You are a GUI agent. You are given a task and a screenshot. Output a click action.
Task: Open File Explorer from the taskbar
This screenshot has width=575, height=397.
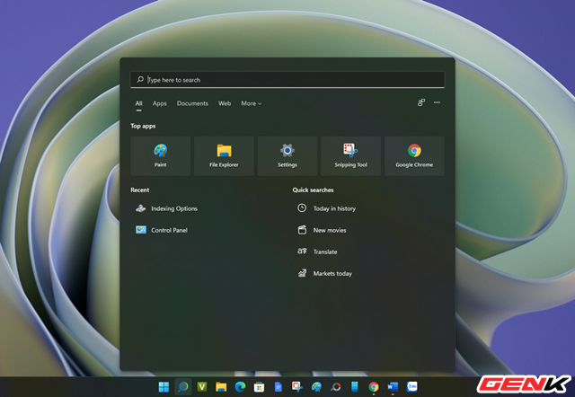[221, 387]
